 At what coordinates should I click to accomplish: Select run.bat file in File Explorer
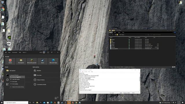click(134, 46)
